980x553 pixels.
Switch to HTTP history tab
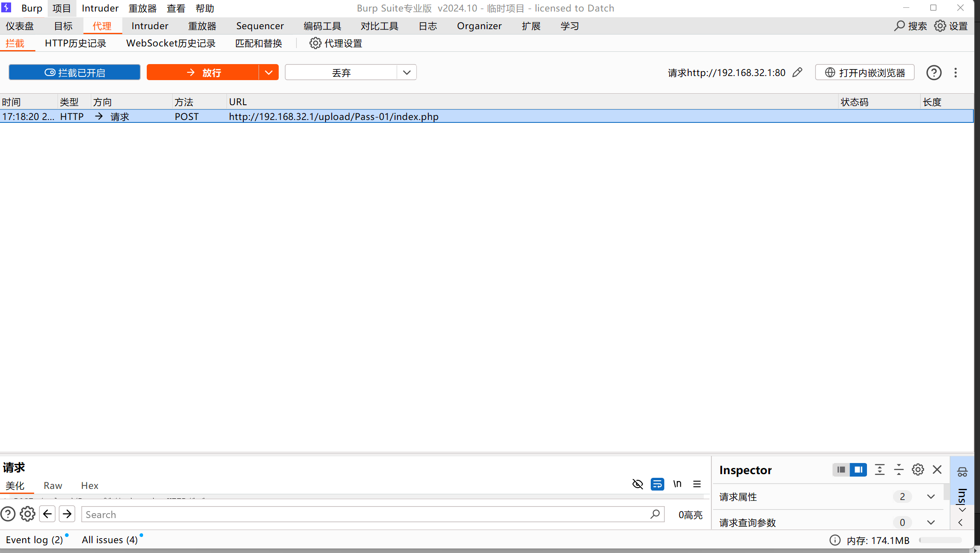tap(75, 43)
